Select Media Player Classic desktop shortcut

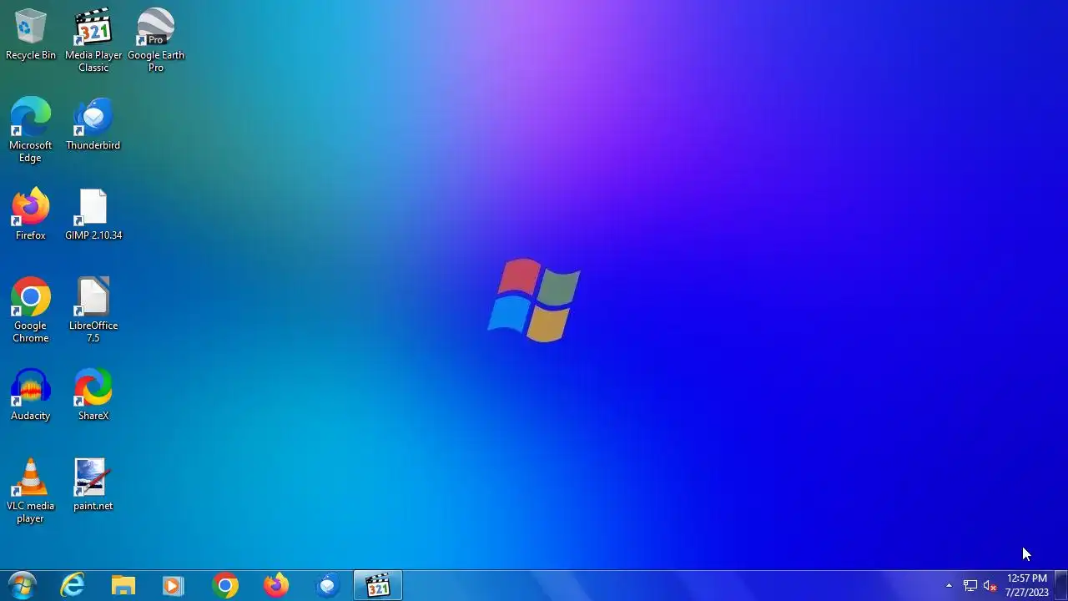coord(93,41)
